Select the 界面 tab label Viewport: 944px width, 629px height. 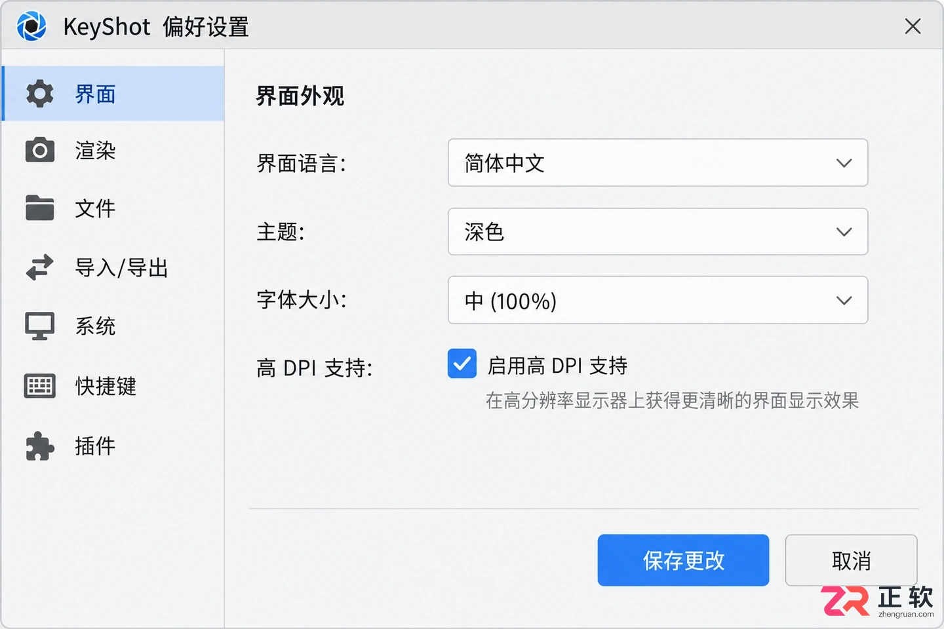tap(96, 94)
